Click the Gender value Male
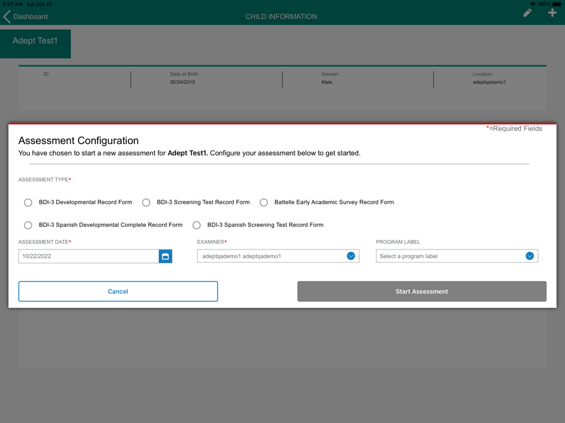Viewport: 565px width, 423px height. (x=327, y=82)
